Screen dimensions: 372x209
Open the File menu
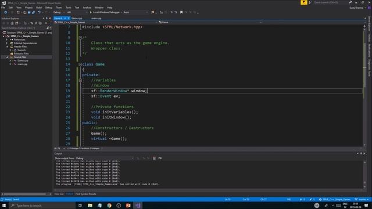click(x=3, y=8)
